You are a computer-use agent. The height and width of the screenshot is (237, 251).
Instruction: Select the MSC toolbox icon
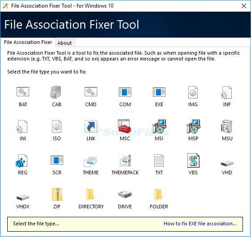(125, 126)
